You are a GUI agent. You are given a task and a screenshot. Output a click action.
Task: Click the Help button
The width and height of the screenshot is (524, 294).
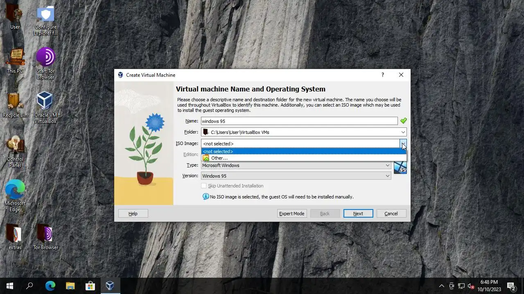click(x=133, y=214)
